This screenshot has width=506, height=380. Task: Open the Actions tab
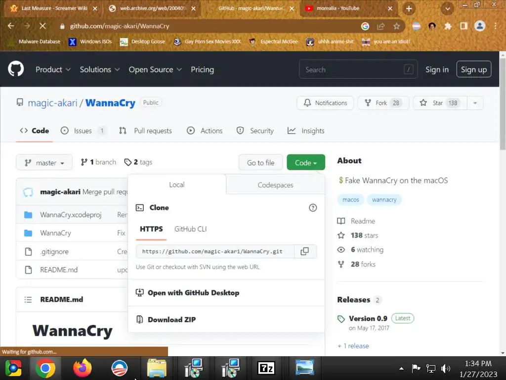tap(205, 131)
